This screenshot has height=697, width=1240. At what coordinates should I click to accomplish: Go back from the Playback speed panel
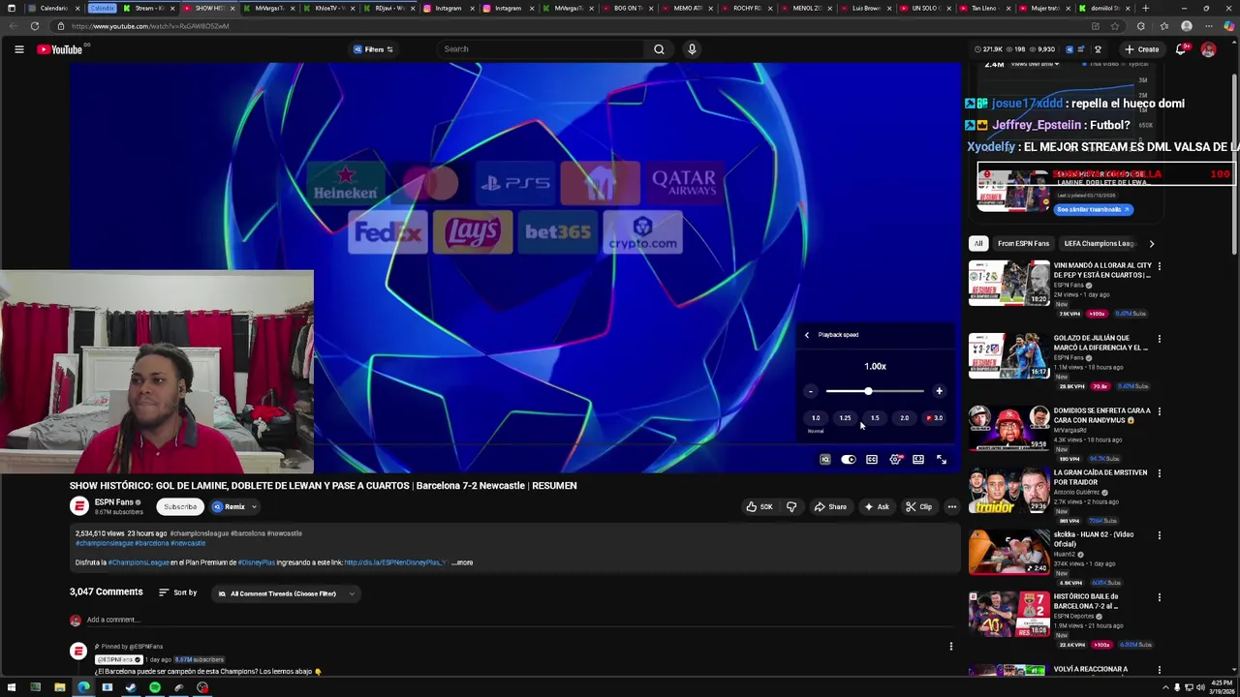(x=807, y=335)
